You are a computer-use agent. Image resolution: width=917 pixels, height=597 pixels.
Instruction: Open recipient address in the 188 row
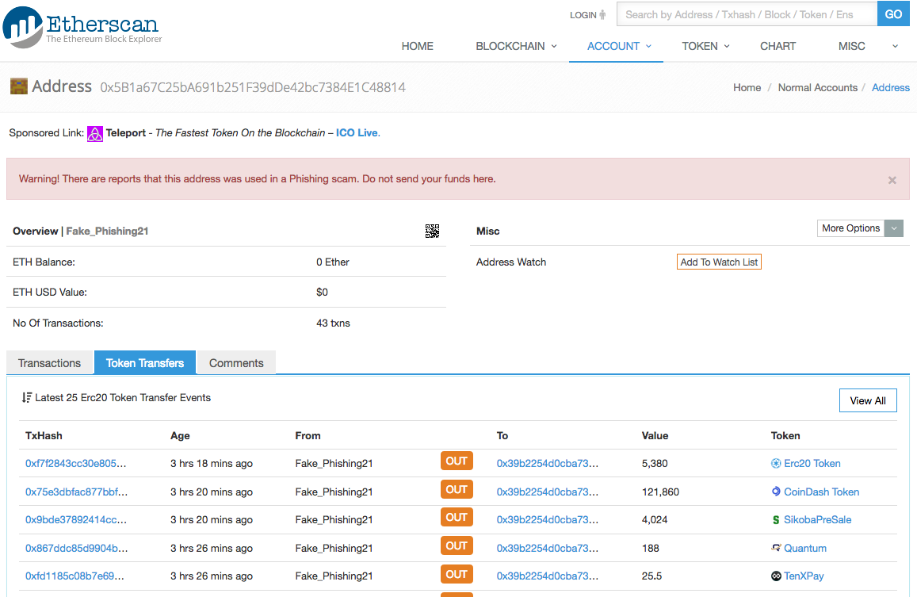click(x=548, y=548)
